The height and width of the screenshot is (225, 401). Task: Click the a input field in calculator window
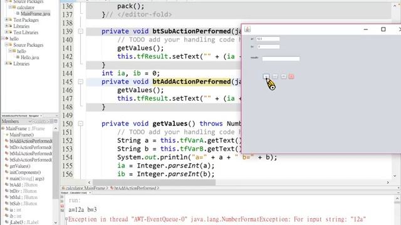(x=268, y=39)
